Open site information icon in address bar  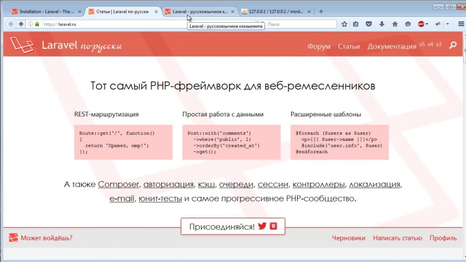click(x=30, y=24)
